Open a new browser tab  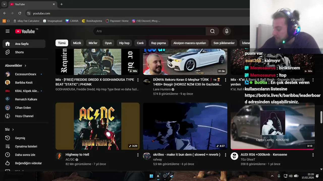pos(61,4)
